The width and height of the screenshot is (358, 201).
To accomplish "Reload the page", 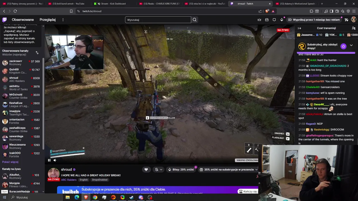I will click(x=15, y=11).
